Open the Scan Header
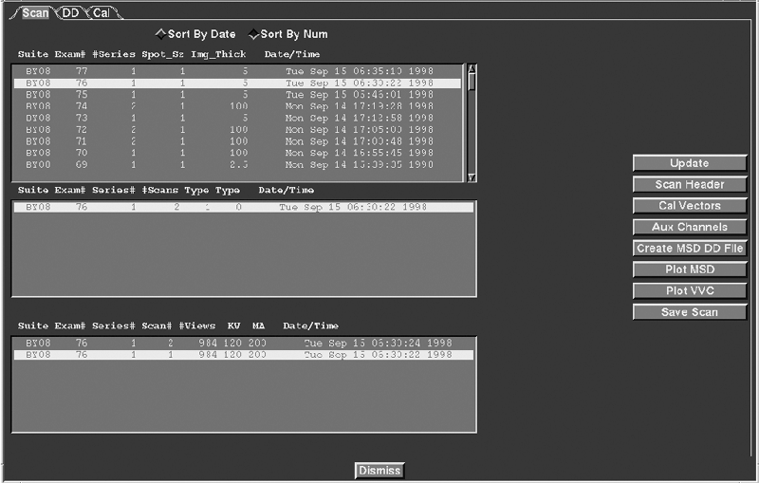Image resolution: width=759 pixels, height=483 pixels. click(689, 184)
